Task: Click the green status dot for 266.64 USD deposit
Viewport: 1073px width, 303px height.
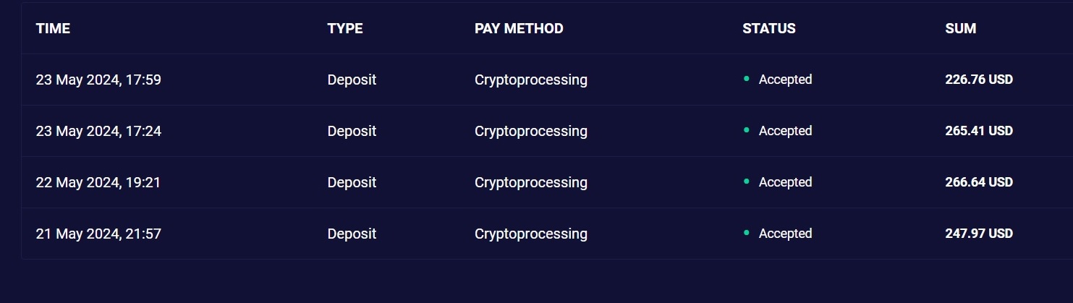Action: tap(746, 182)
